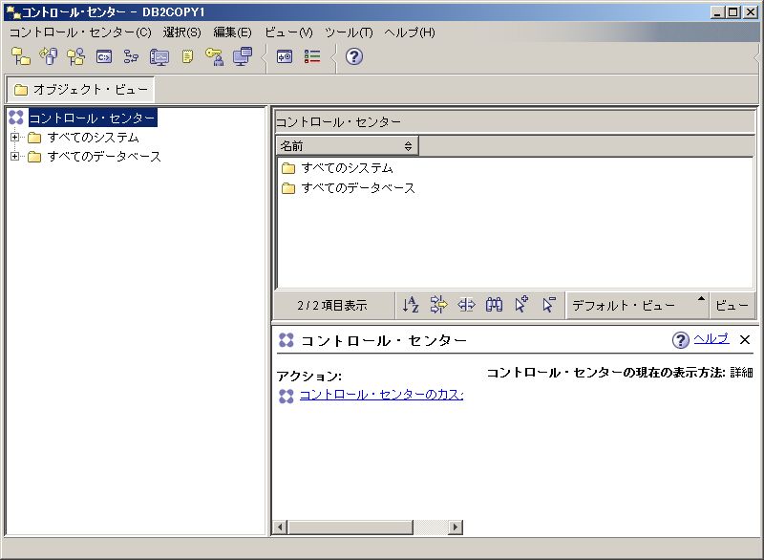Open the Configuration Assistant computer icon
Image resolution: width=764 pixels, height=560 pixels.
243,56
